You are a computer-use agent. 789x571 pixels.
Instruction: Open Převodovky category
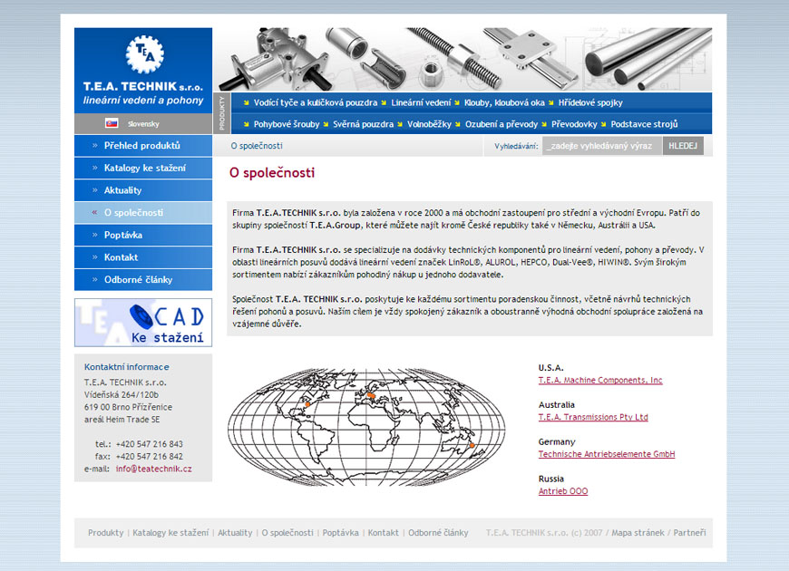click(x=574, y=124)
